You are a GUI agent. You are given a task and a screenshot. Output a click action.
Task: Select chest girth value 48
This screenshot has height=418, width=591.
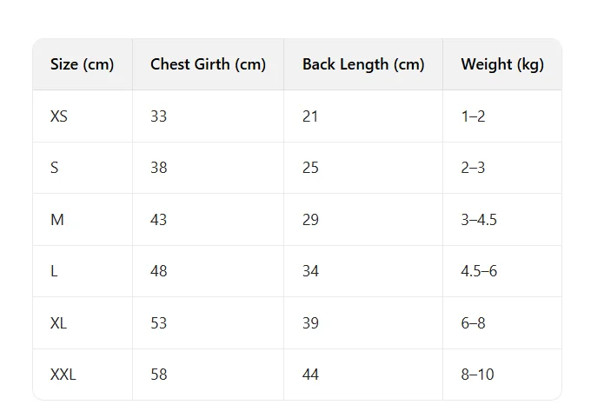[158, 271]
